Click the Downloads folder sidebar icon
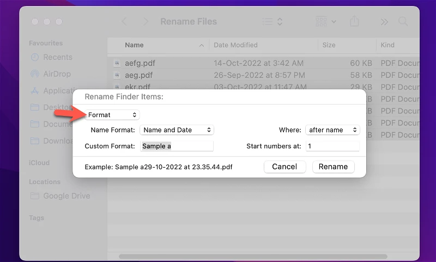 click(35, 141)
